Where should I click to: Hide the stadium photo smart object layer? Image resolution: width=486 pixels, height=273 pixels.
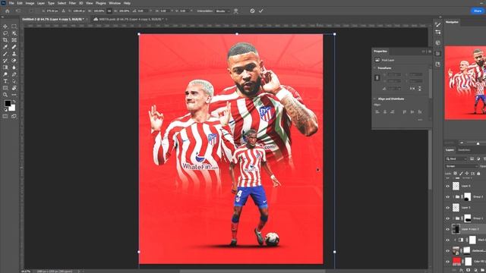[447, 251]
